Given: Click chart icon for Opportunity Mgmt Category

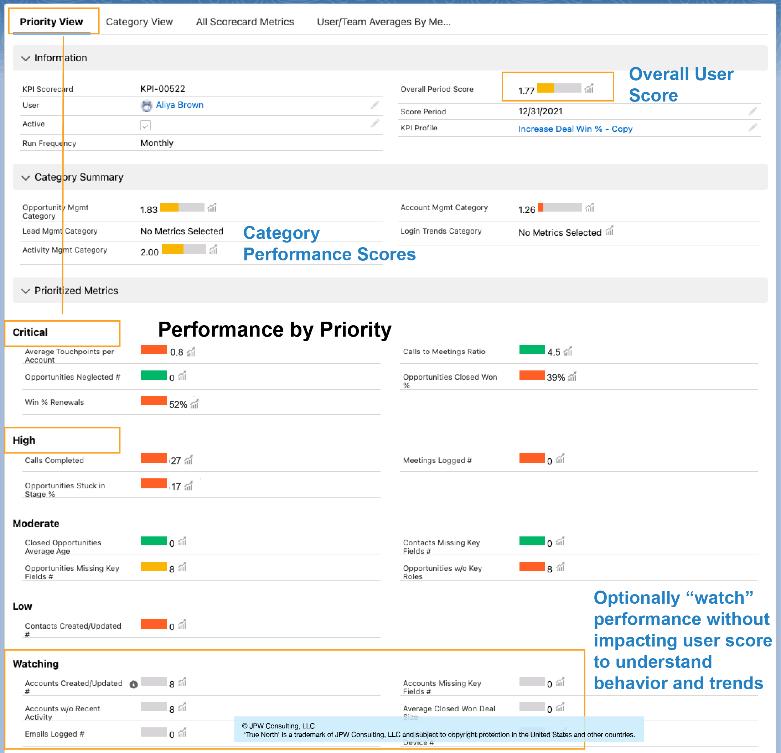Looking at the screenshot, I should click(212, 207).
